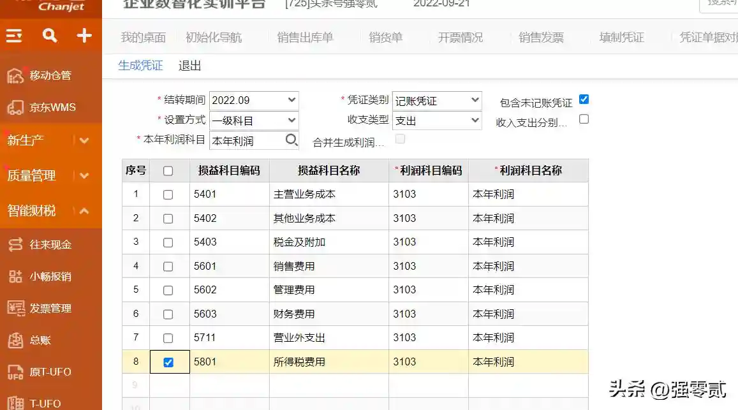Open 往来现金 module icon
The height and width of the screenshot is (410, 738).
(15, 245)
